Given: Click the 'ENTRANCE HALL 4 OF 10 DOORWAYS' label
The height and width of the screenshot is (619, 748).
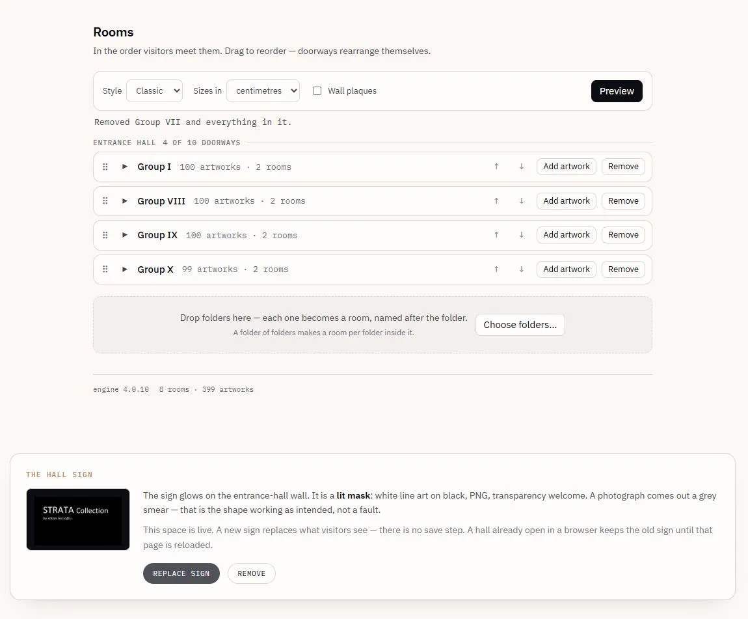Looking at the screenshot, I should pos(167,143).
